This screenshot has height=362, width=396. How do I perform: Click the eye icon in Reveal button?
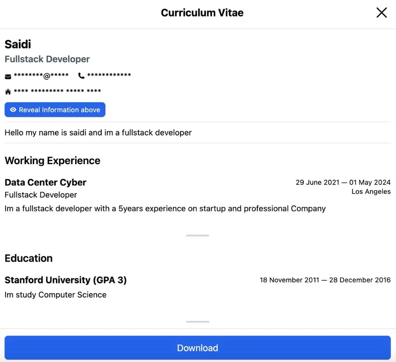13,110
